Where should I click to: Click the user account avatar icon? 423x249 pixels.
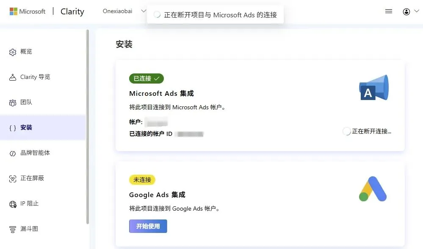tap(406, 12)
